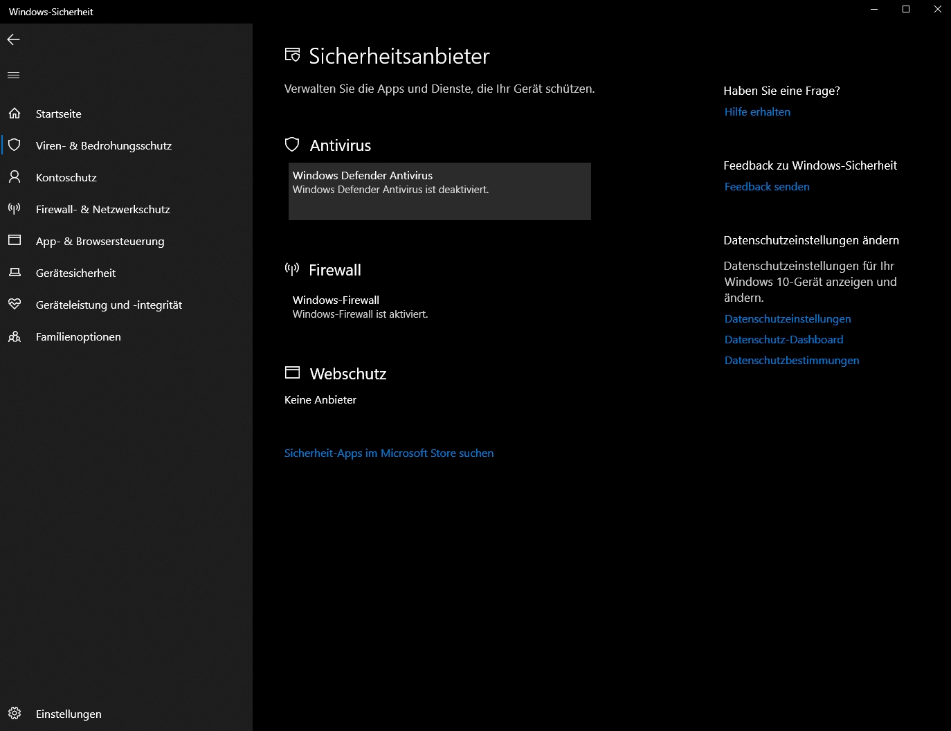951x731 pixels.
Task: Click the 'Verwalten Sie die Apps und Dienste' description
Action: [x=440, y=89]
